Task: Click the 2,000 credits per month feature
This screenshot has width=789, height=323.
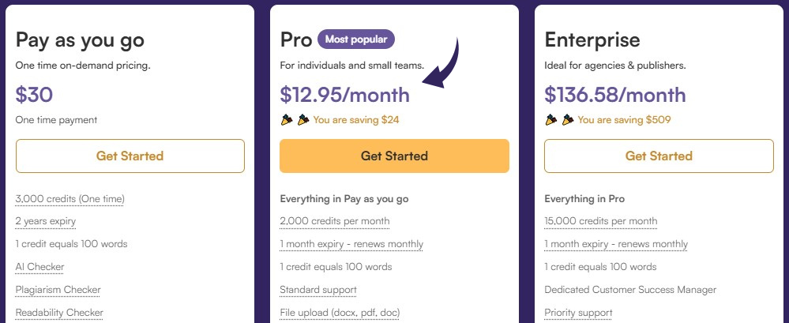Action: coord(334,221)
